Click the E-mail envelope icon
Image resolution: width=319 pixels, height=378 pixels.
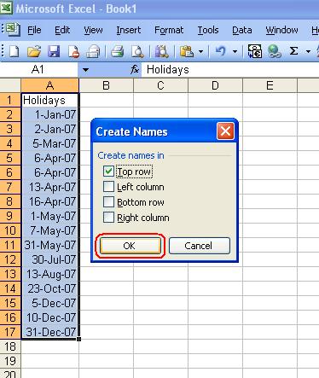[x=93, y=52]
